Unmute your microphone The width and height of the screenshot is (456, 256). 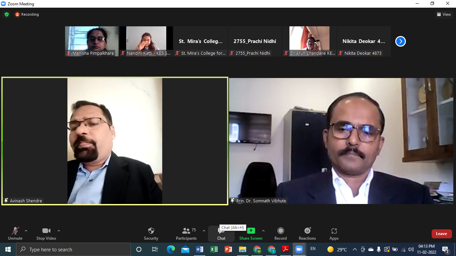coord(15,233)
